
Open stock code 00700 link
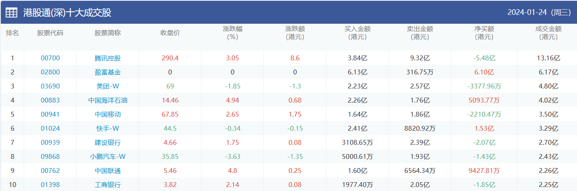pos(50,58)
